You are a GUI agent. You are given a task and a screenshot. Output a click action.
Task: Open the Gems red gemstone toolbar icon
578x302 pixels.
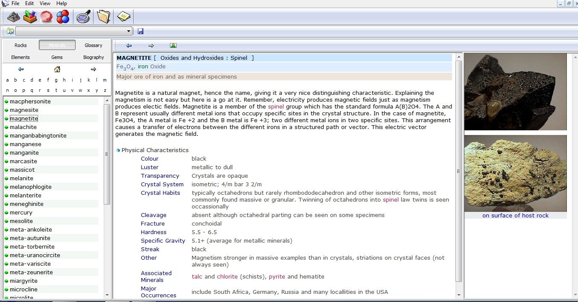pos(47,17)
